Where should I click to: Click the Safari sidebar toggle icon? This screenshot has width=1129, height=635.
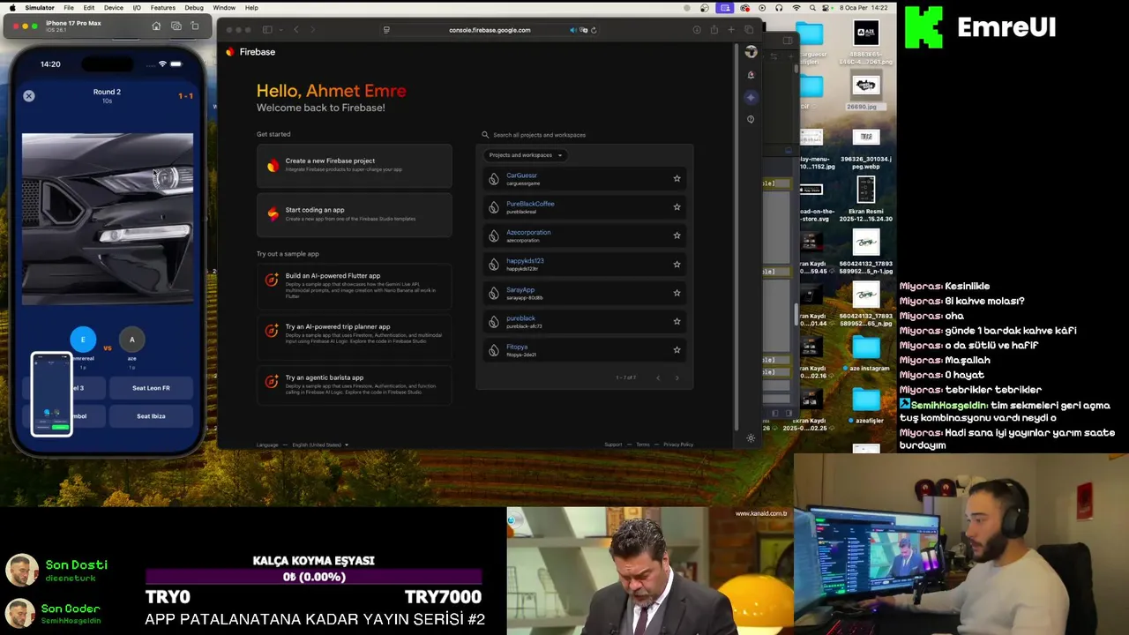[x=267, y=30]
